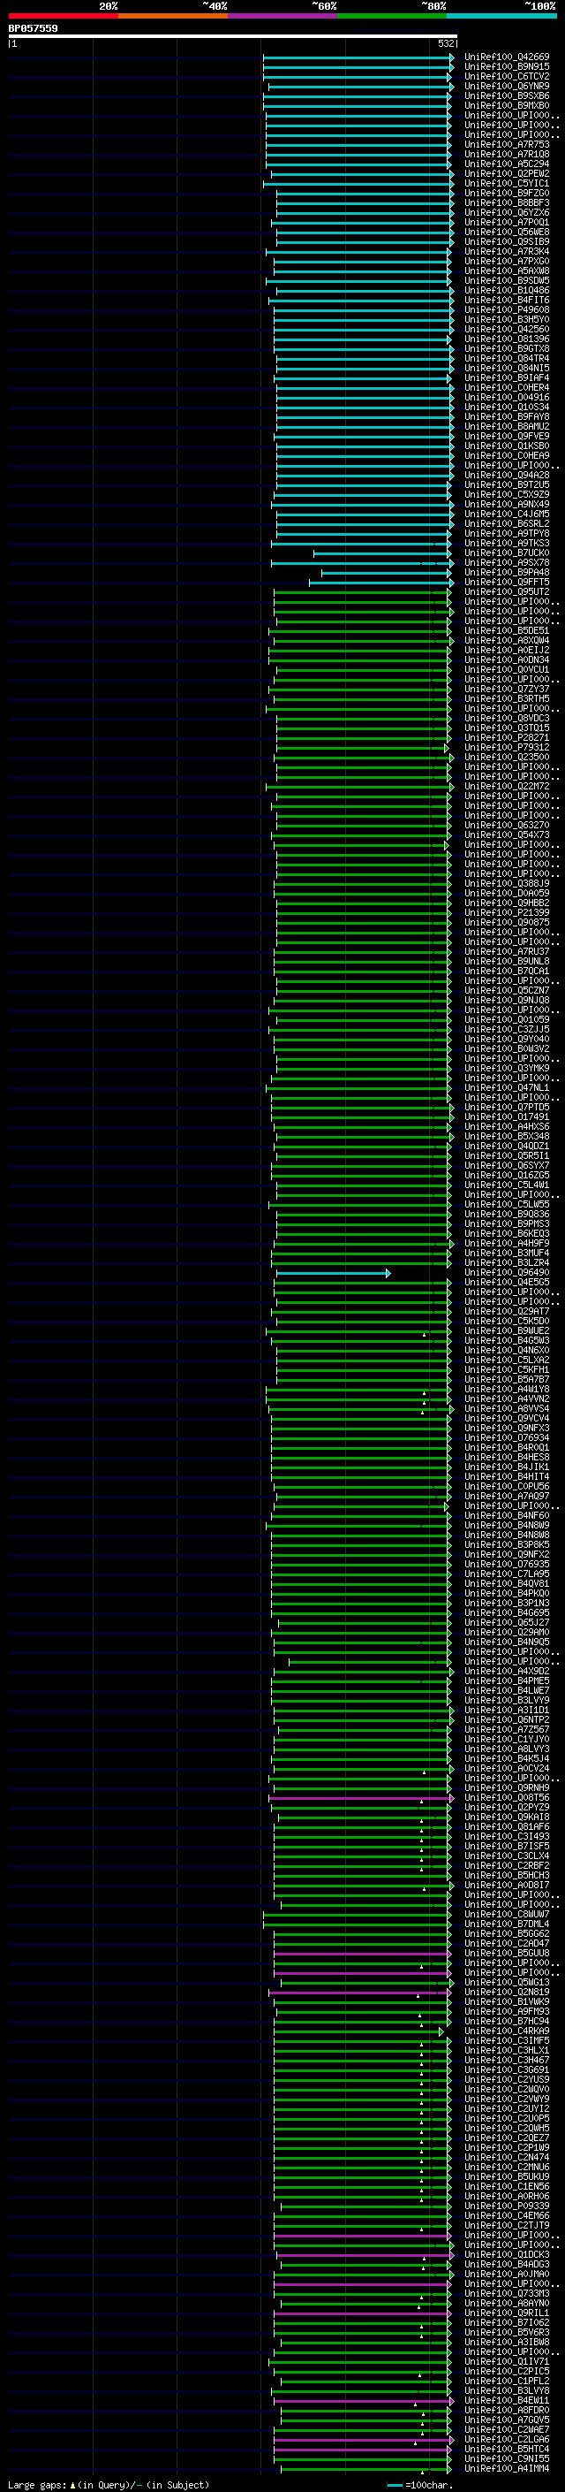Select hit label UniRef100_C0PU56
The width and height of the screenshot is (565, 2492).
[506, 1487]
